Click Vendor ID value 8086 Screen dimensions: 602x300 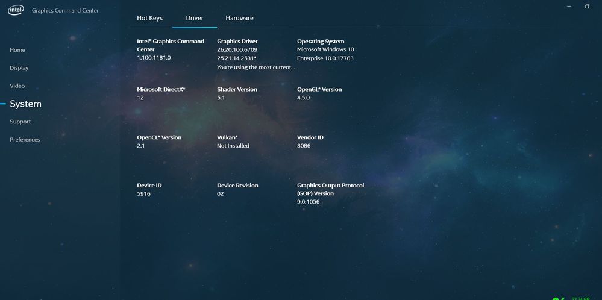coord(304,145)
